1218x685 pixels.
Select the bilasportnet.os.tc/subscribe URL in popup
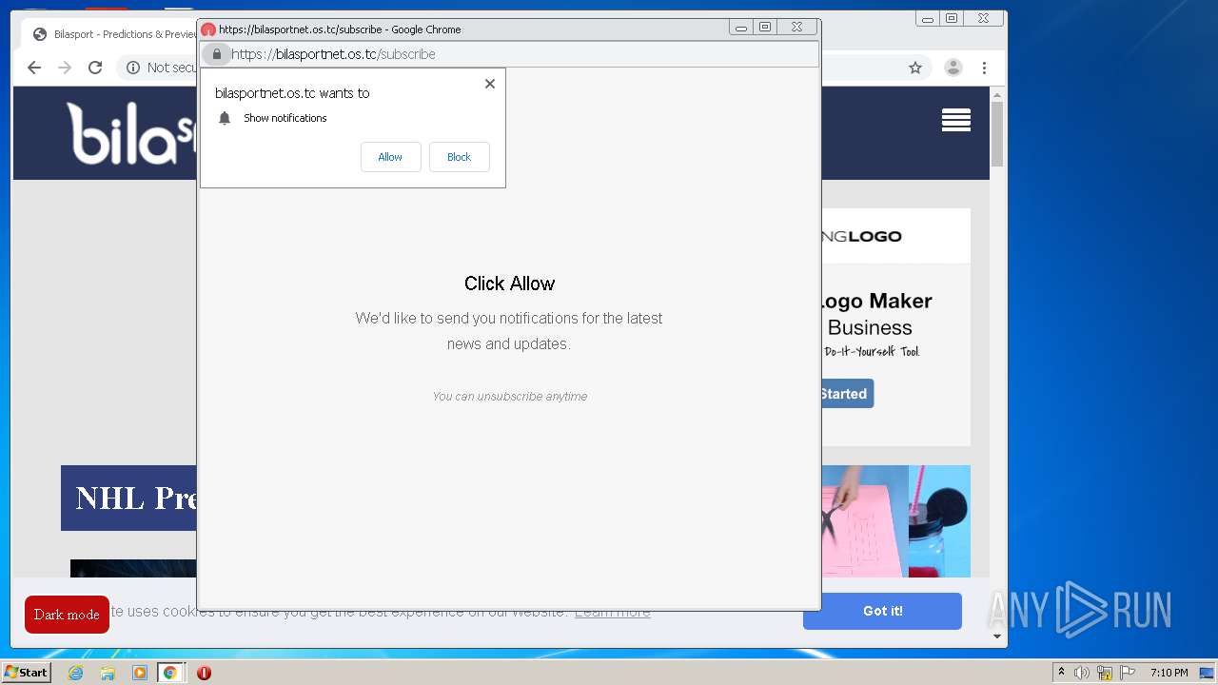[x=333, y=54]
